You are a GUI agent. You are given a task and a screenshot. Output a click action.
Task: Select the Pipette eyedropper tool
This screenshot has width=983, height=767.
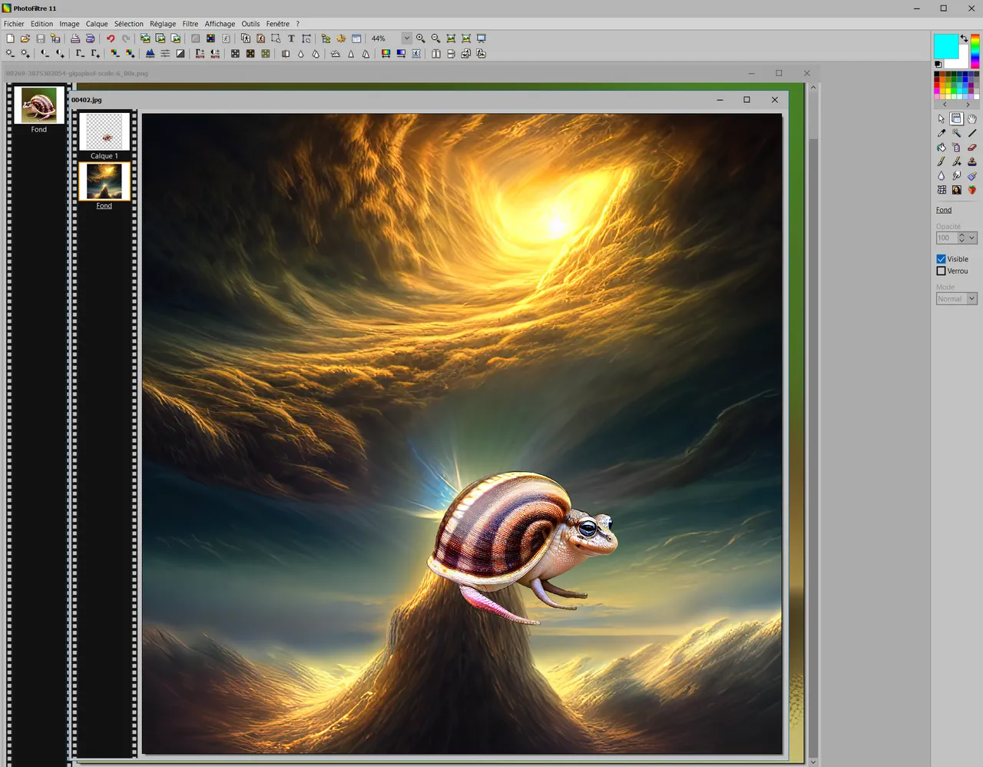(942, 133)
